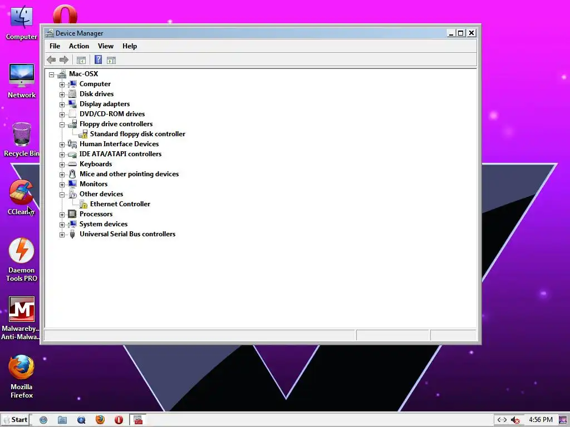
Task: Click the Opera icon in the taskbar
Action: (119, 420)
